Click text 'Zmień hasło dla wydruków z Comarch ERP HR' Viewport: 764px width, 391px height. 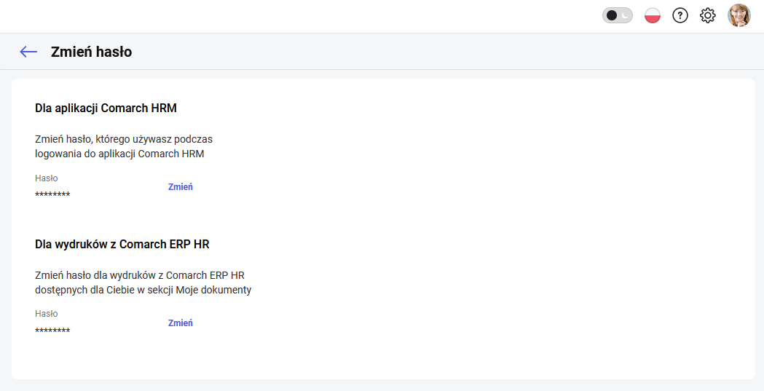click(139, 276)
